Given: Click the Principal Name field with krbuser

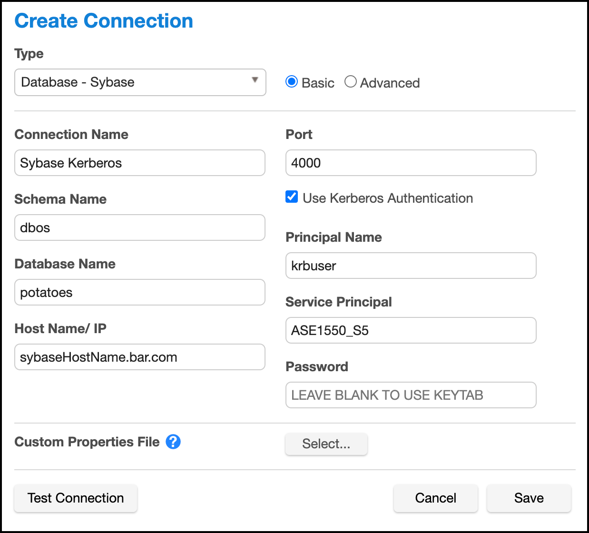Looking at the screenshot, I should click(x=411, y=266).
